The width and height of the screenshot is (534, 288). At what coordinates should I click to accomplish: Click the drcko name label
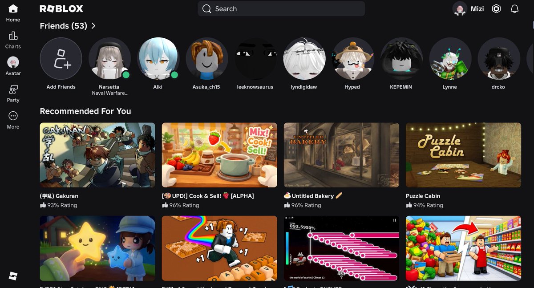coord(498,87)
